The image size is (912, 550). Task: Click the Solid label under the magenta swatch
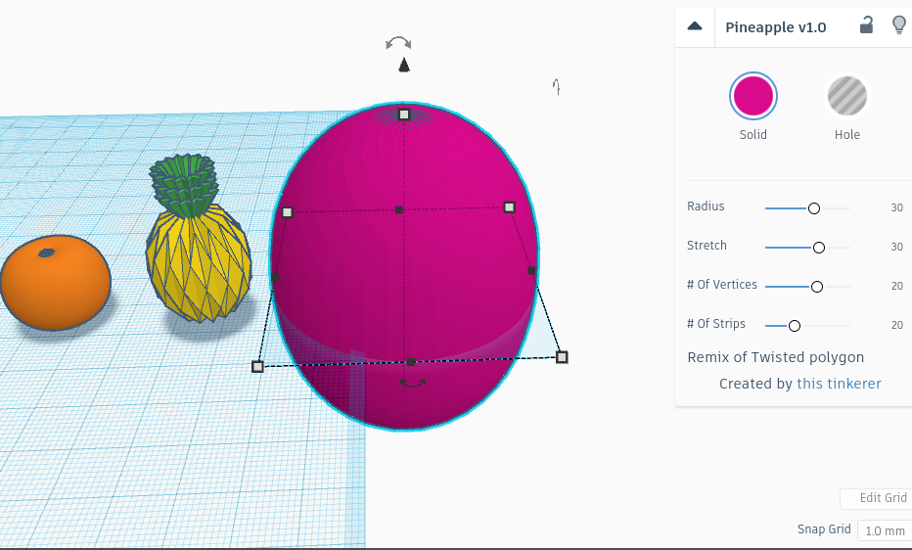tap(753, 135)
